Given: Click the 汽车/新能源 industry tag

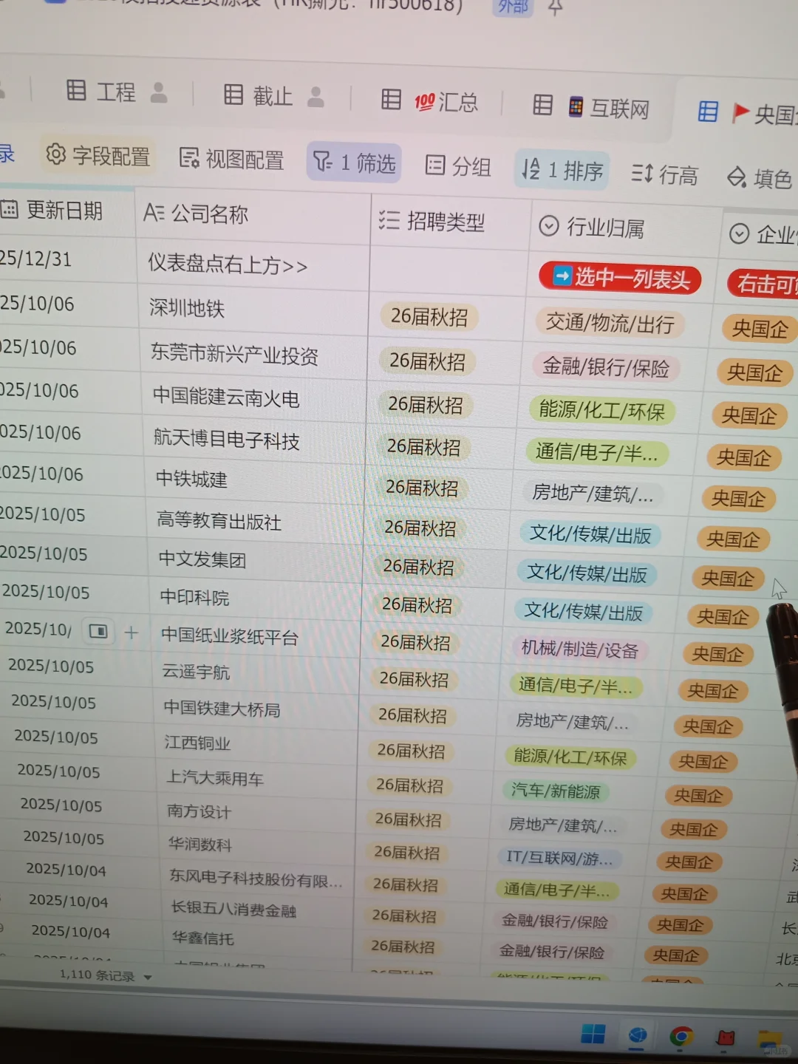Looking at the screenshot, I should click(556, 791).
